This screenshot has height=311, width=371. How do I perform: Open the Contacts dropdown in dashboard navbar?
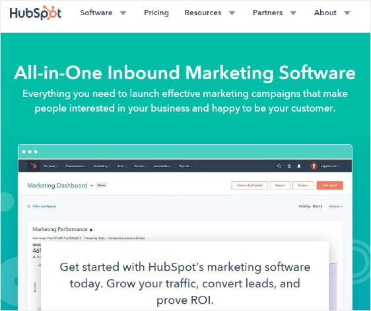[x=51, y=166]
